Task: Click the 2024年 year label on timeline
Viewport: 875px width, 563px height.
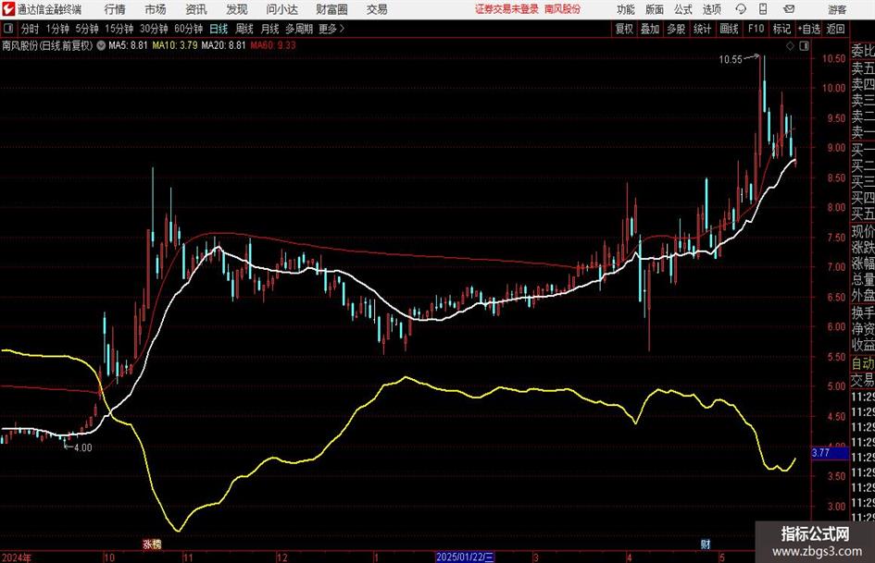Action: [x=16, y=557]
